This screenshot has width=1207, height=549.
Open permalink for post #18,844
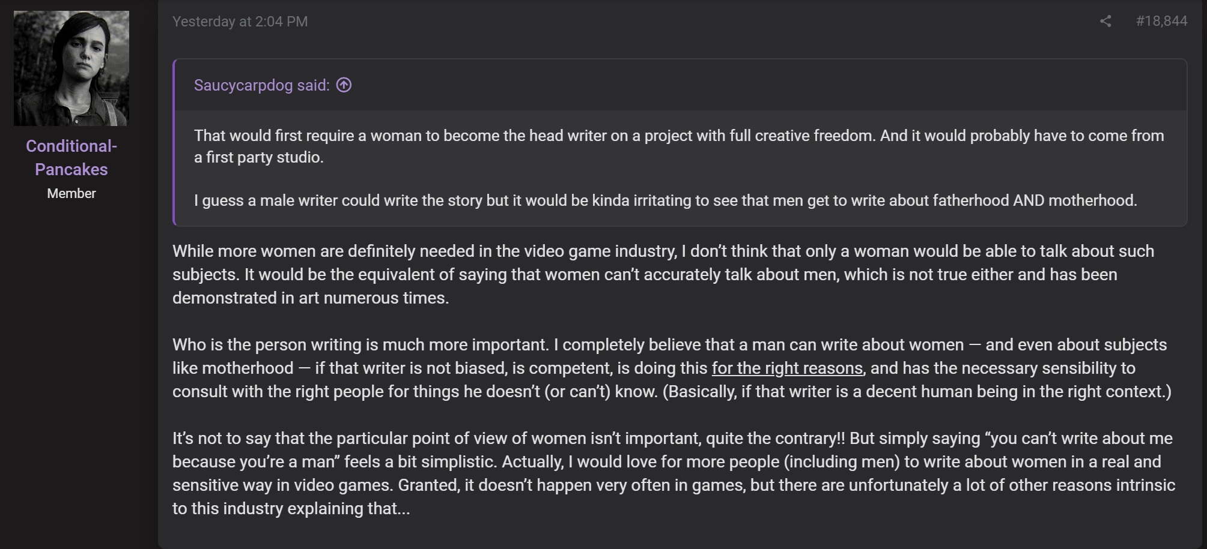coord(1161,21)
